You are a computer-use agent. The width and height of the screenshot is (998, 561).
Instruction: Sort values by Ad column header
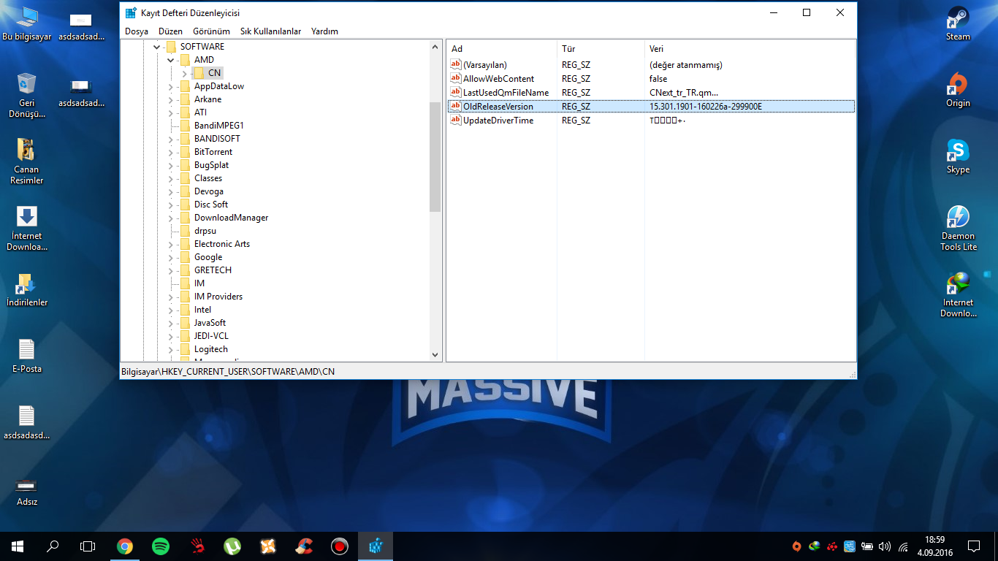[x=502, y=49]
